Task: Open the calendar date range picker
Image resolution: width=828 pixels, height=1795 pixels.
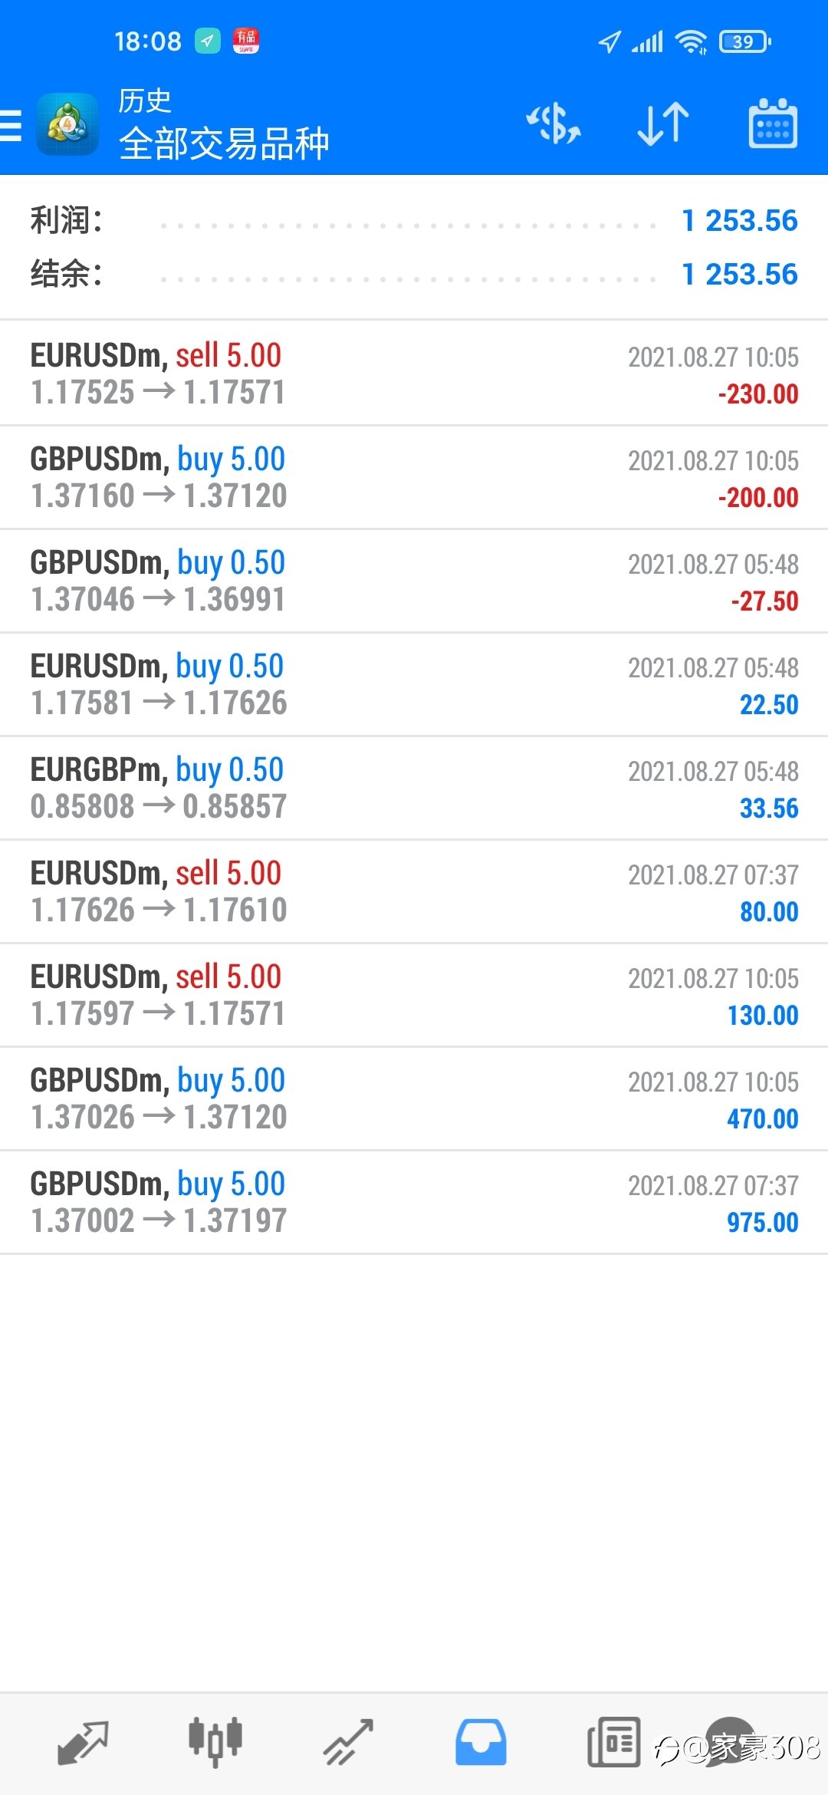Action: coord(773,124)
